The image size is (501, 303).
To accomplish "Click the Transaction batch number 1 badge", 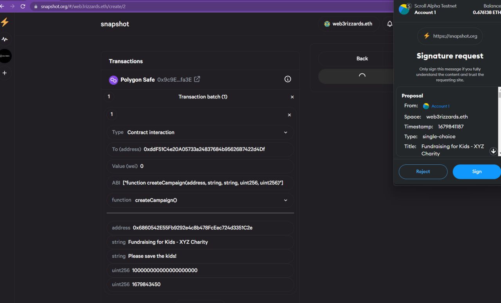I will [109, 97].
